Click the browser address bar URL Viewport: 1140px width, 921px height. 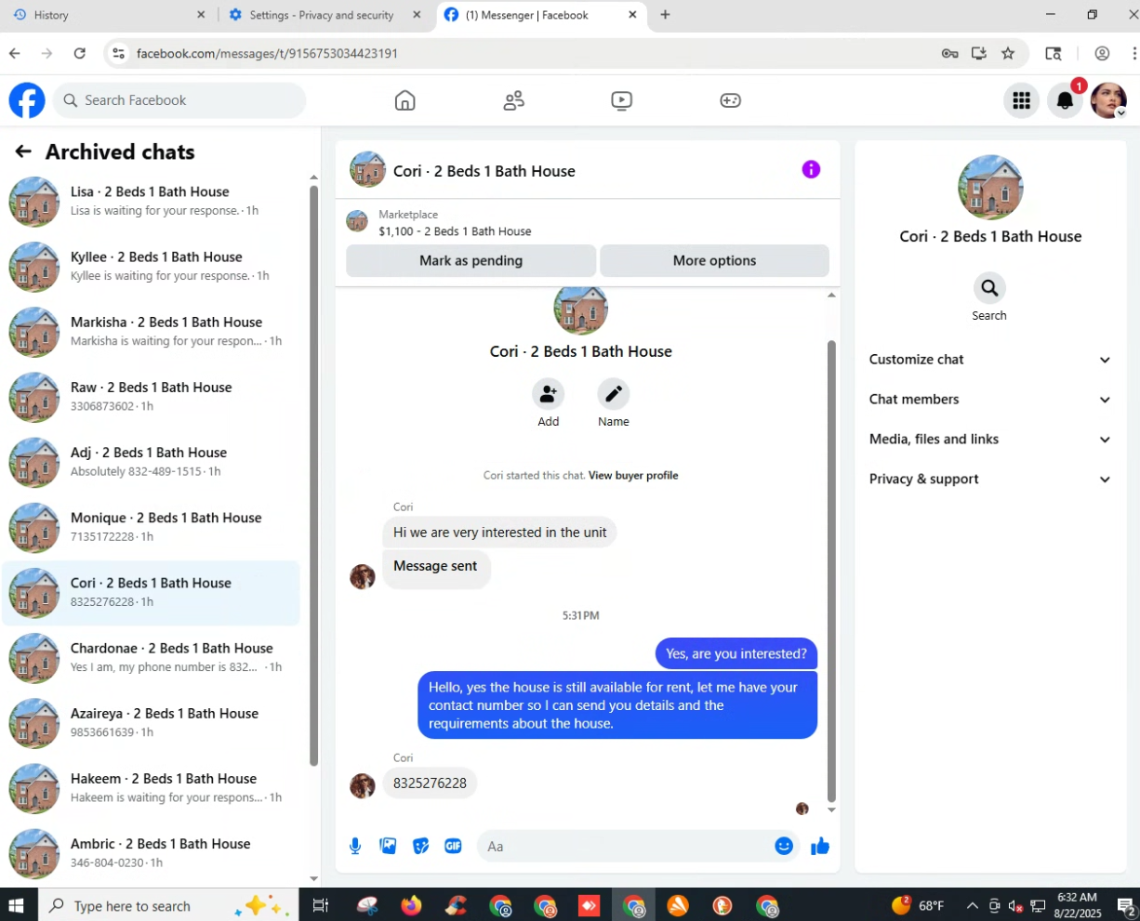[267, 54]
